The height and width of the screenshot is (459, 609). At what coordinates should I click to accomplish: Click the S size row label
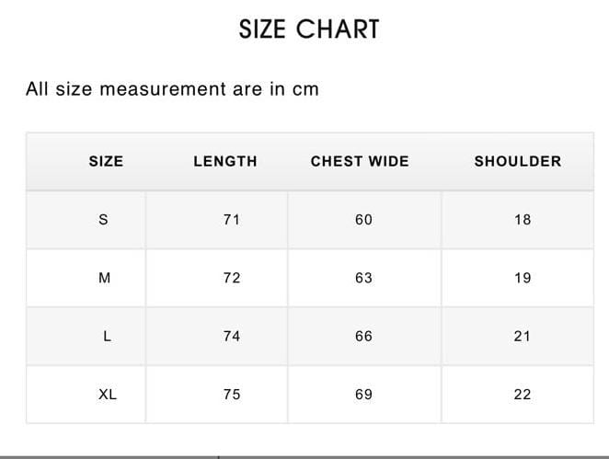click(x=103, y=220)
